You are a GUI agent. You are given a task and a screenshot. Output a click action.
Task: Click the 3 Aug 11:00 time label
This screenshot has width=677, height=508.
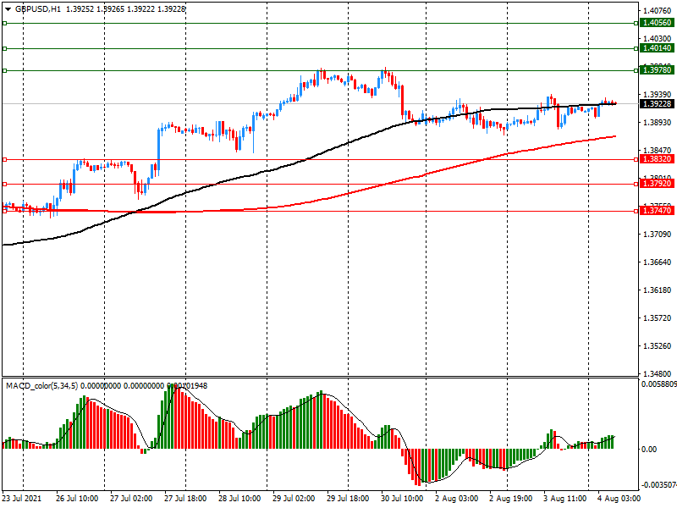pyautogui.click(x=564, y=499)
